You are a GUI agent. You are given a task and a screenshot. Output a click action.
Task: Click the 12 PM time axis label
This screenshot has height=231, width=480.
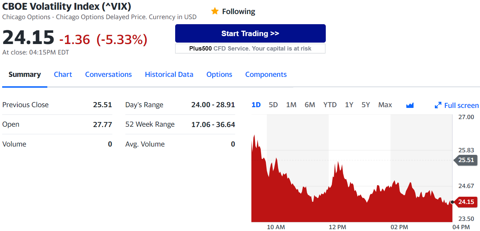click(x=337, y=227)
